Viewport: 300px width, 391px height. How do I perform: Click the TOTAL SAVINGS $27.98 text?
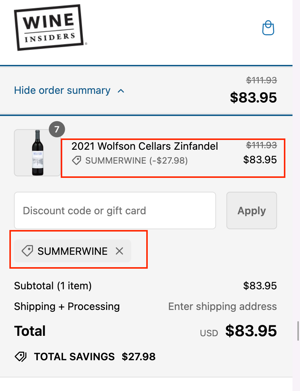point(94,356)
